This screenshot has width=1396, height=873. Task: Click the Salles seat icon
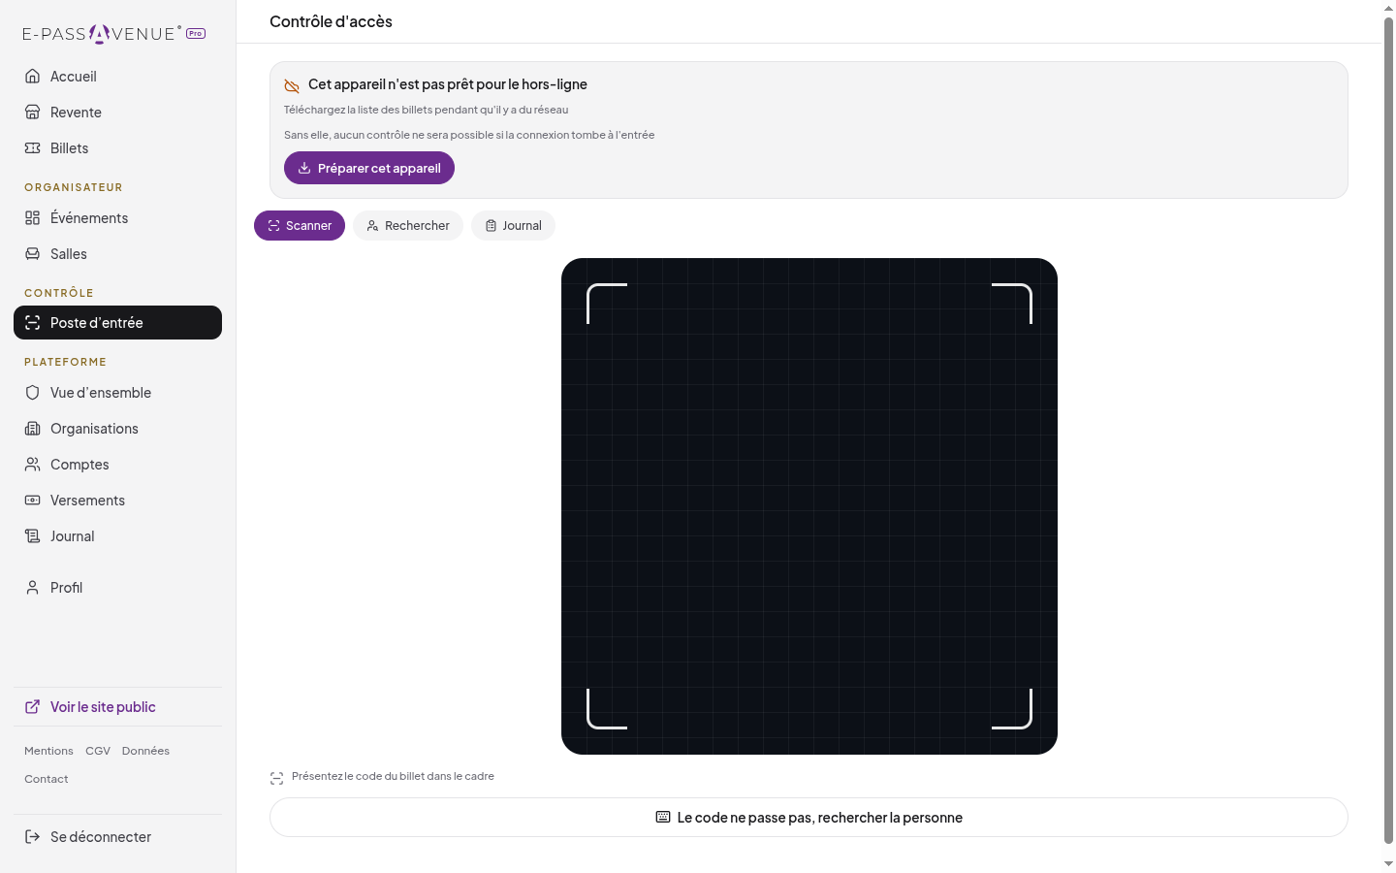33,254
